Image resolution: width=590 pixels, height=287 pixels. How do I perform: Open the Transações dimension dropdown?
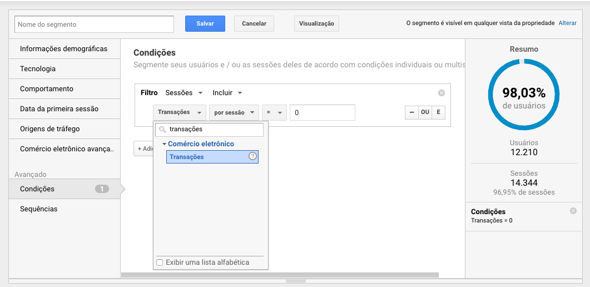tap(179, 112)
